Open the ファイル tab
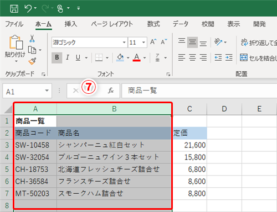 pyautogui.click(x=14, y=24)
